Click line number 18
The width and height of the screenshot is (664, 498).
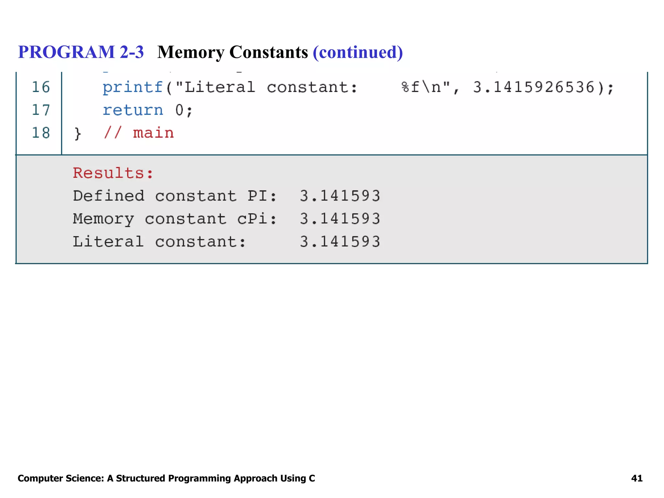(41, 133)
